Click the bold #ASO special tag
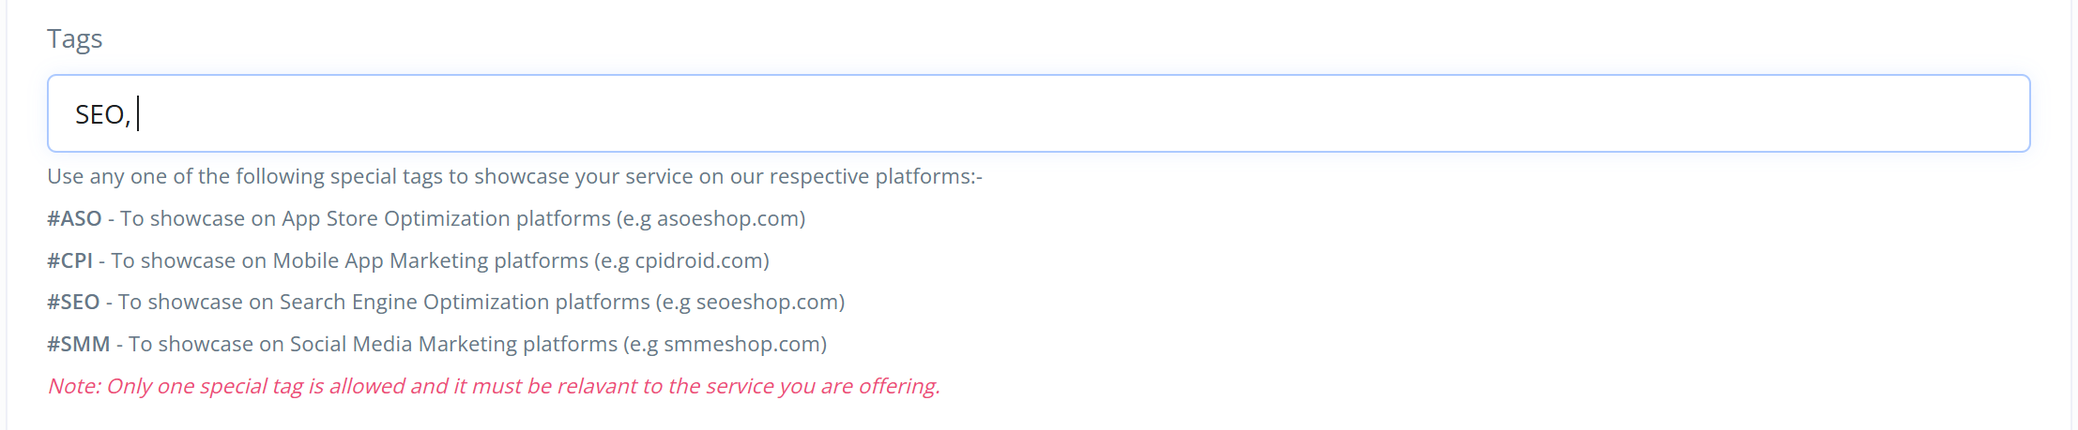Screen dimensions: 2078x430 [74, 218]
